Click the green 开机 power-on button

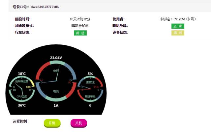[x=52, y=123]
